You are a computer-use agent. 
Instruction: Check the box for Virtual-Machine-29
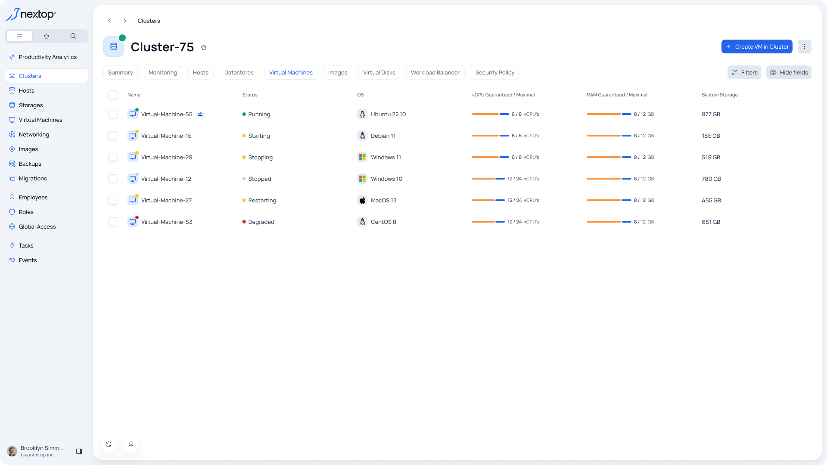click(x=113, y=157)
